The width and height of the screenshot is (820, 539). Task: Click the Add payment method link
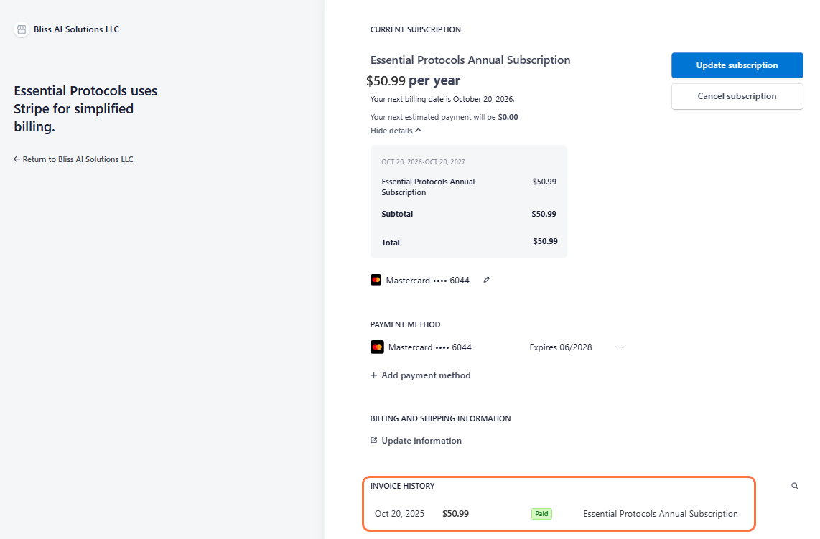tap(426, 375)
